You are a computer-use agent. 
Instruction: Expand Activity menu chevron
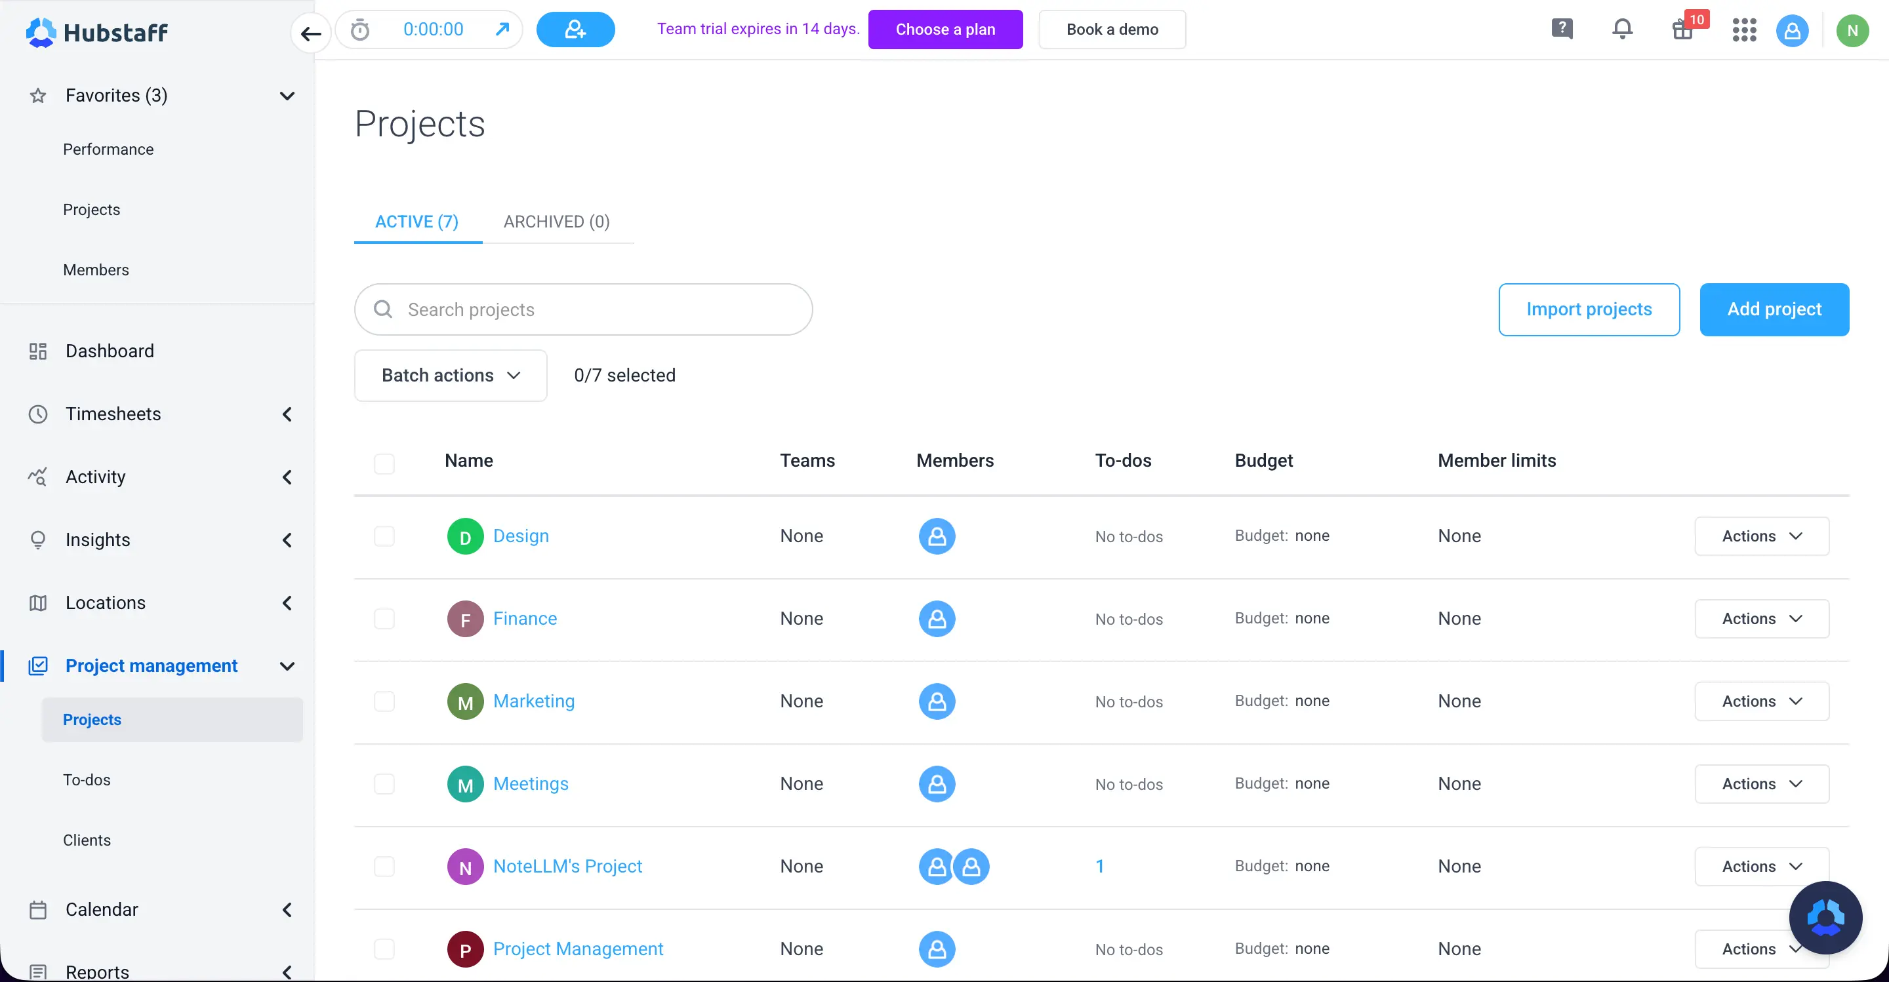click(x=287, y=478)
